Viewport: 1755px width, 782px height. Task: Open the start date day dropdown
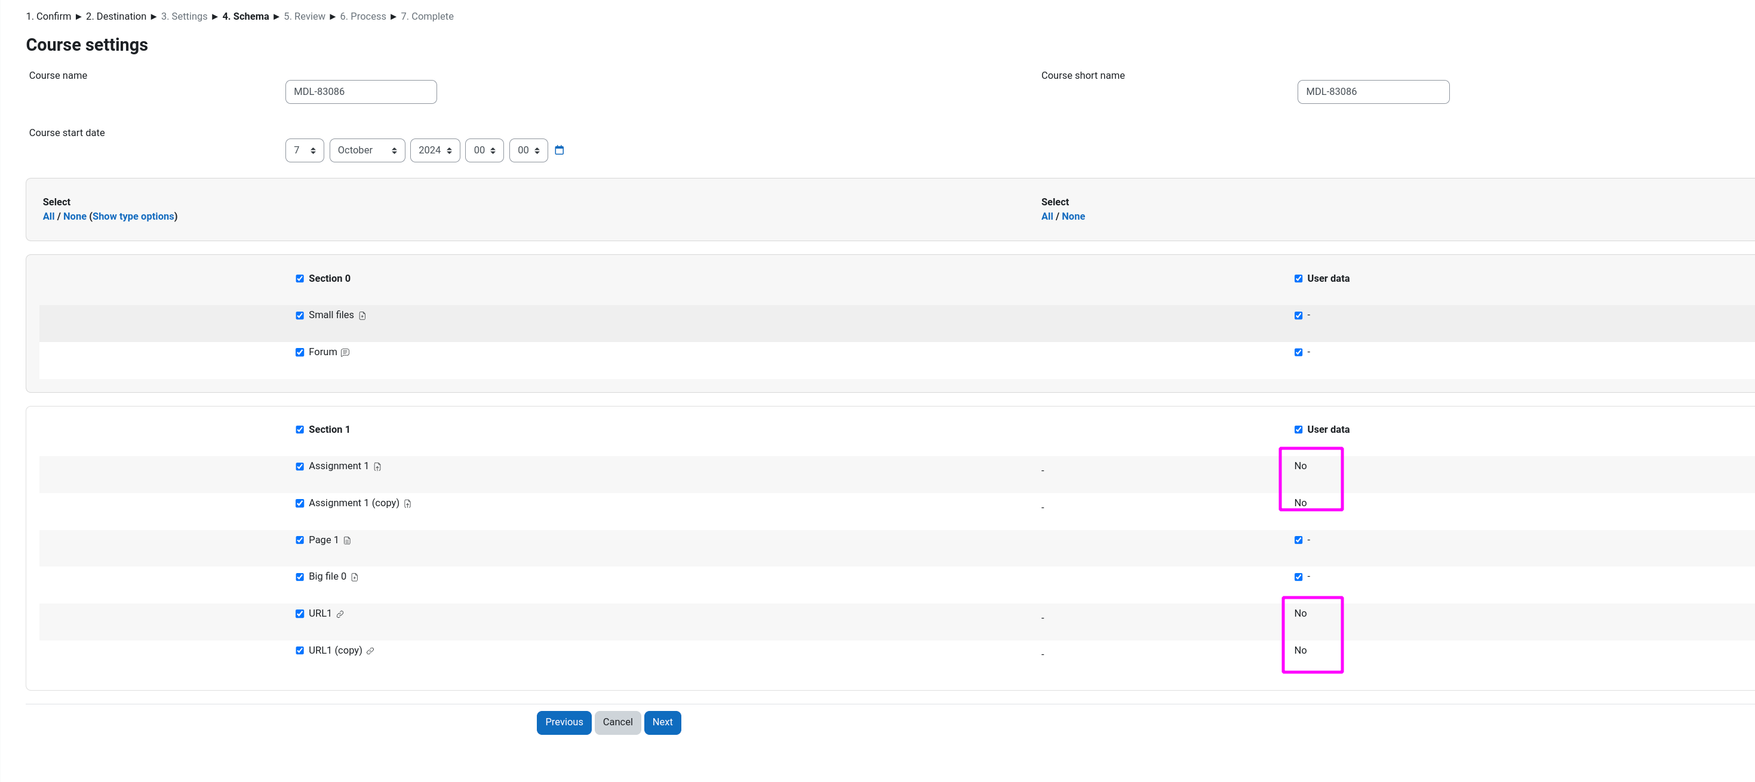305,150
